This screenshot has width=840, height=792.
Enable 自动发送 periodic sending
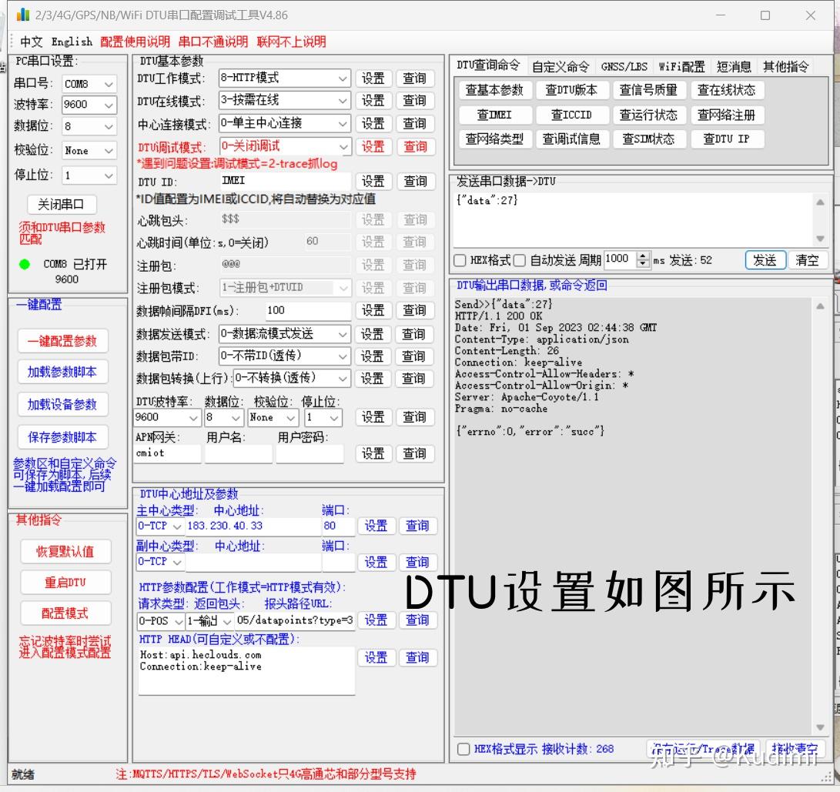click(520, 260)
